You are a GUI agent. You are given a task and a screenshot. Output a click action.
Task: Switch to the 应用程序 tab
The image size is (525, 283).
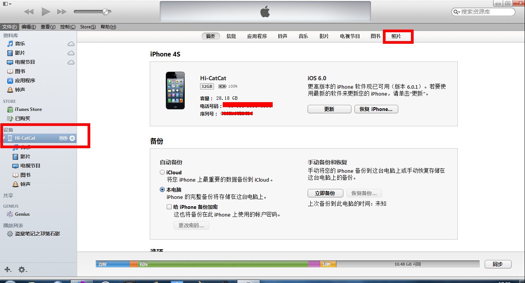[257, 36]
